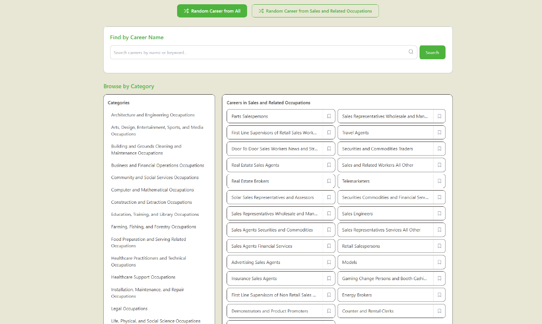Bookmark the Travel Agents career
Screen dimensions: 542x324
click(439, 133)
